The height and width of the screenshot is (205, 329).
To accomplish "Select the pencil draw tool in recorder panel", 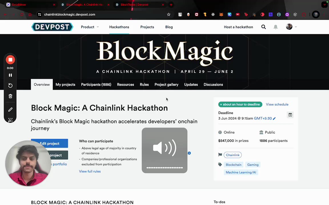I will 10,110.
